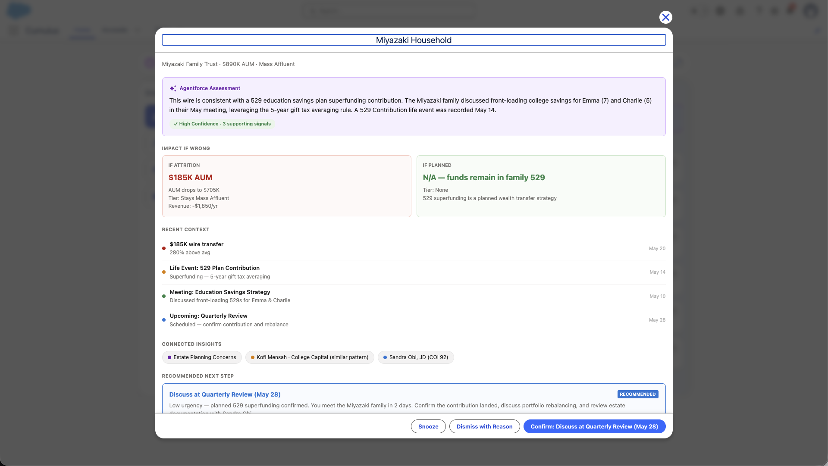Click the Snooze button

(x=428, y=426)
